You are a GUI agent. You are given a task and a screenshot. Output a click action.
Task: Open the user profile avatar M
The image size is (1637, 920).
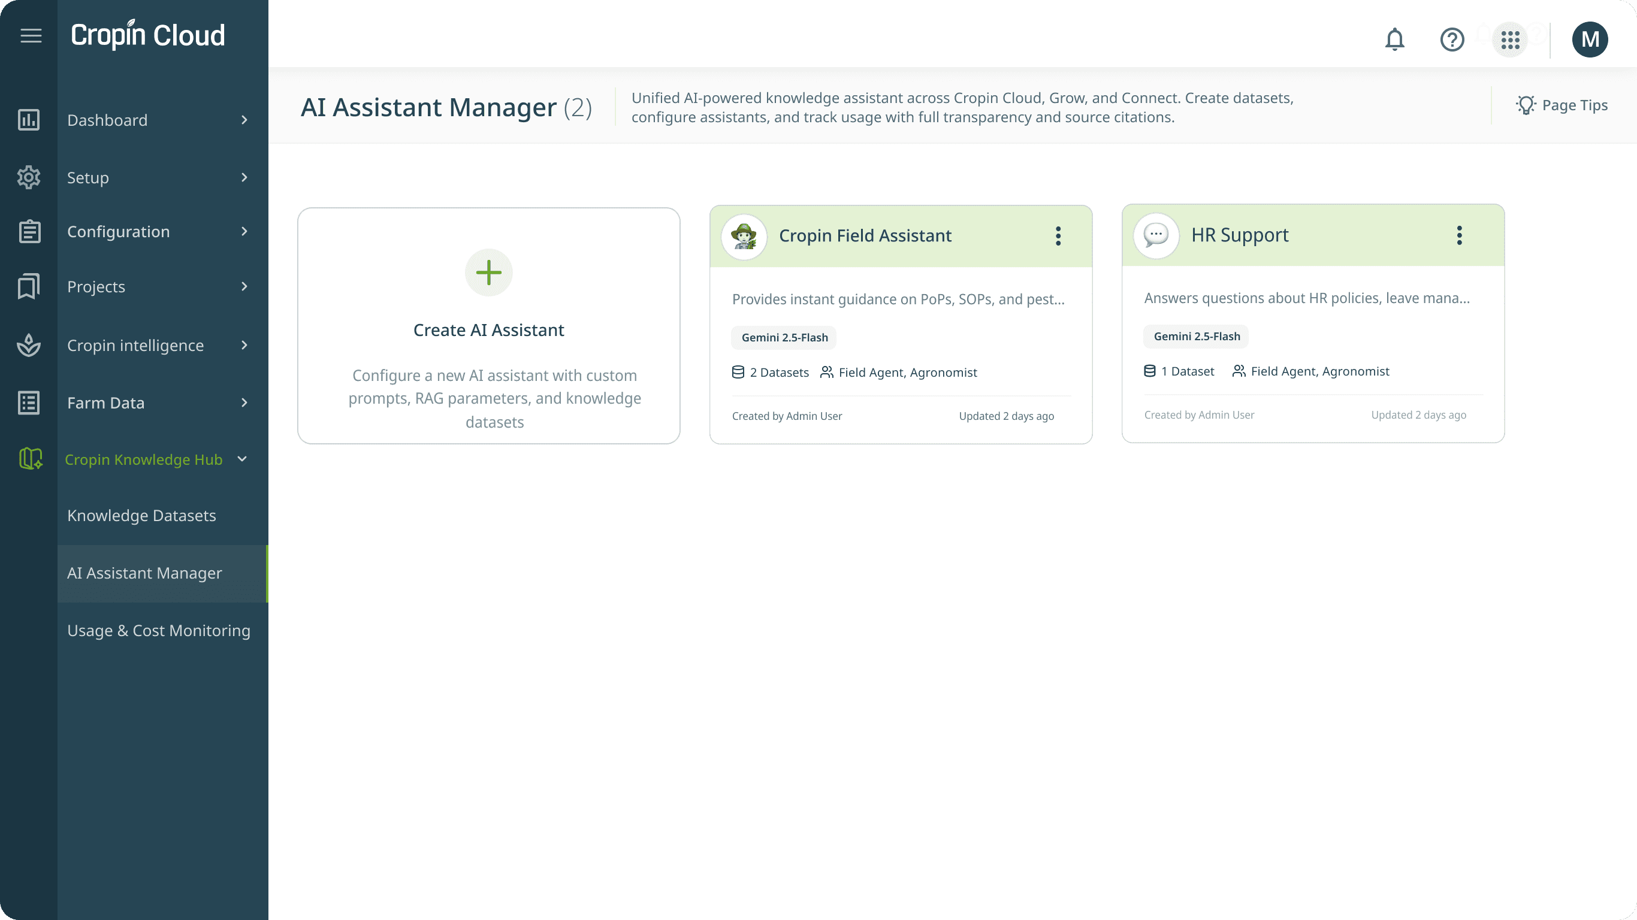coord(1590,40)
